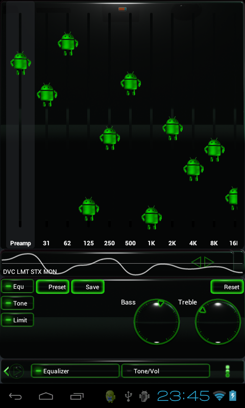Image resolution: width=245 pixels, height=408 pixels.
Task: Click the Bass label
Action: click(x=128, y=302)
